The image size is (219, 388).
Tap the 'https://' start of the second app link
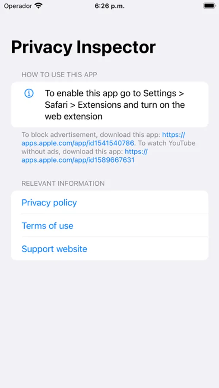tap(136, 151)
